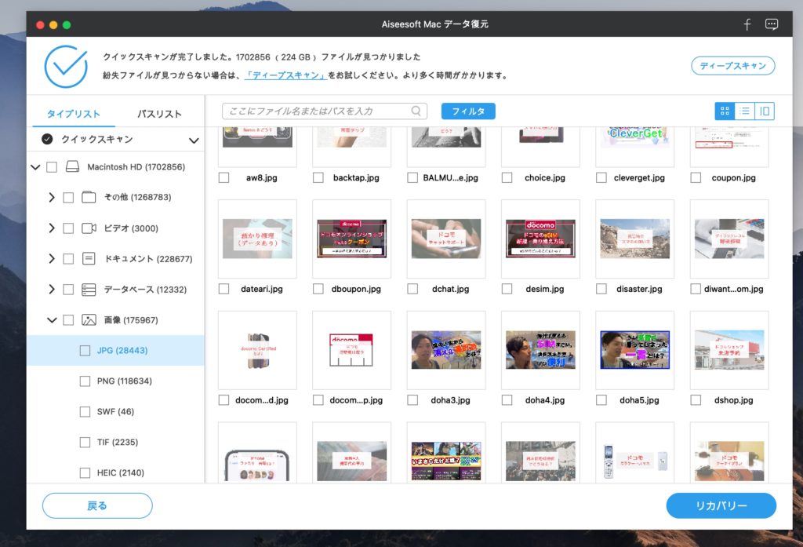Open the feedback chat icon
The height and width of the screenshot is (547, 803).
pos(772,24)
